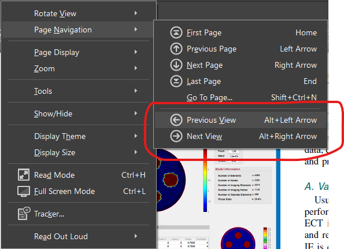Click the Next View right-arrow icon
The height and width of the screenshot is (249, 344).
[x=176, y=136]
